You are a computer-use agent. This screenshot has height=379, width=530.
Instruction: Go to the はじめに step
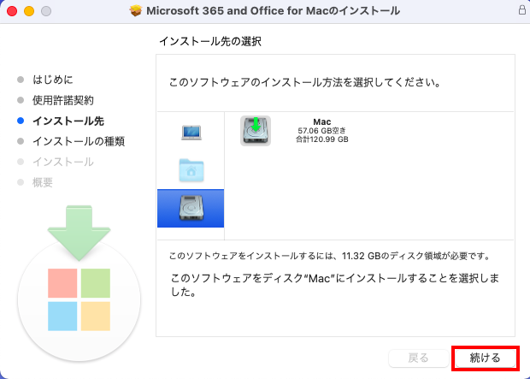pos(53,80)
